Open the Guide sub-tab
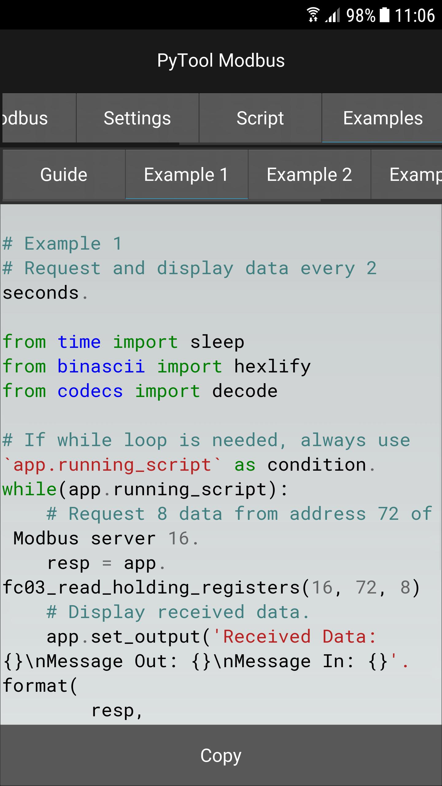Image resolution: width=442 pixels, height=786 pixels. click(64, 174)
